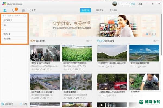The width and height of the screenshot is (163, 108).
Task: Click the plus icon to add device
Action: point(21,104)
